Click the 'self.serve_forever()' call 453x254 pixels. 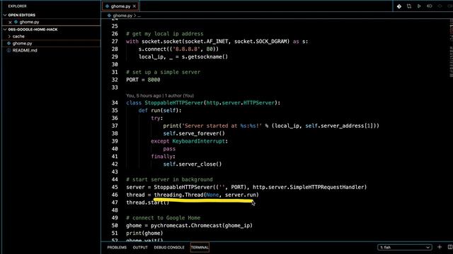point(194,133)
